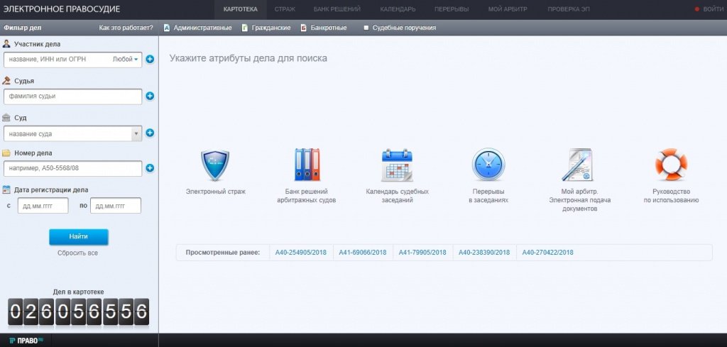This screenshot has width=727, height=347.
Task: Open Перерывы в заседаниях clock icon
Action: [x=488, y=165]
